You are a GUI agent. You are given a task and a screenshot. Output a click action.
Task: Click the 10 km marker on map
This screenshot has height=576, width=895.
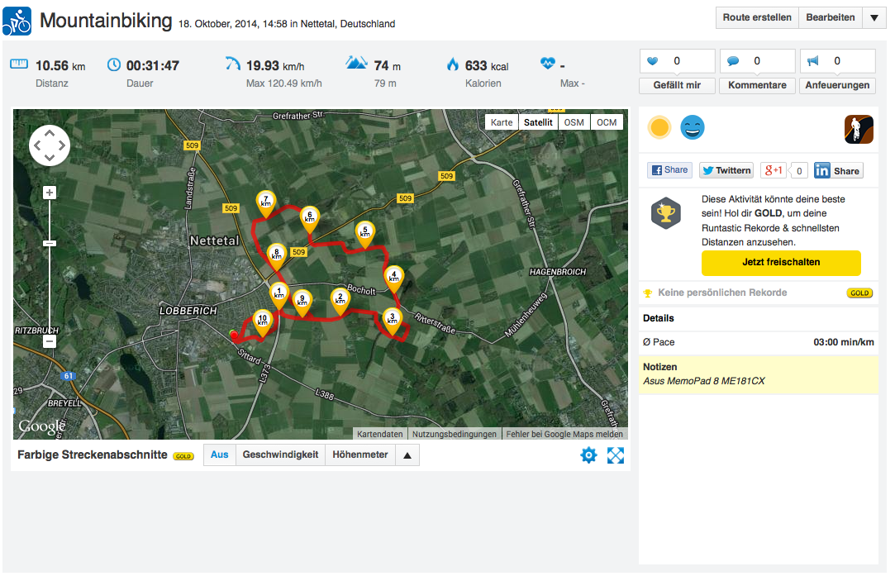pyautogui.click(x=263, y=322)
